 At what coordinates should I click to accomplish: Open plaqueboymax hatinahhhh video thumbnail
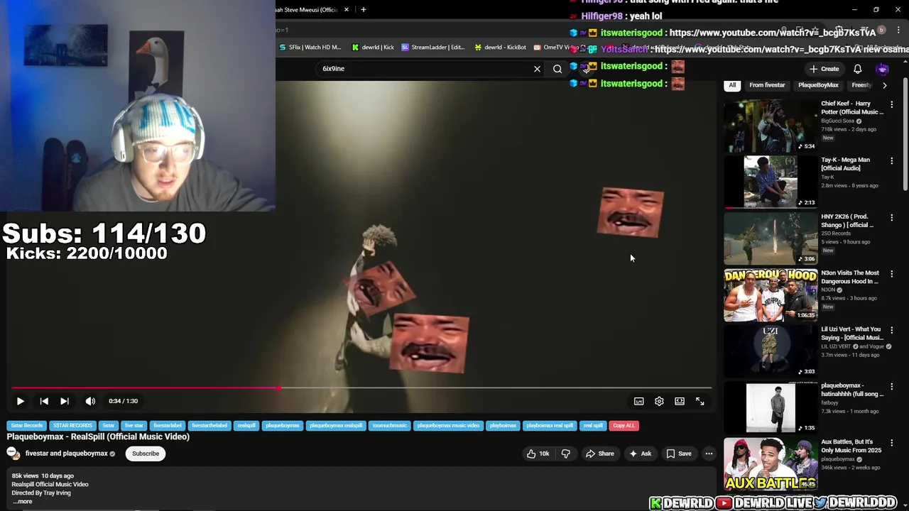771,408
